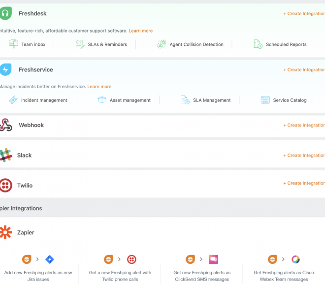Open Learn more link for Freshdesk
Screen dimensions: 325x284
click(140, 31)
